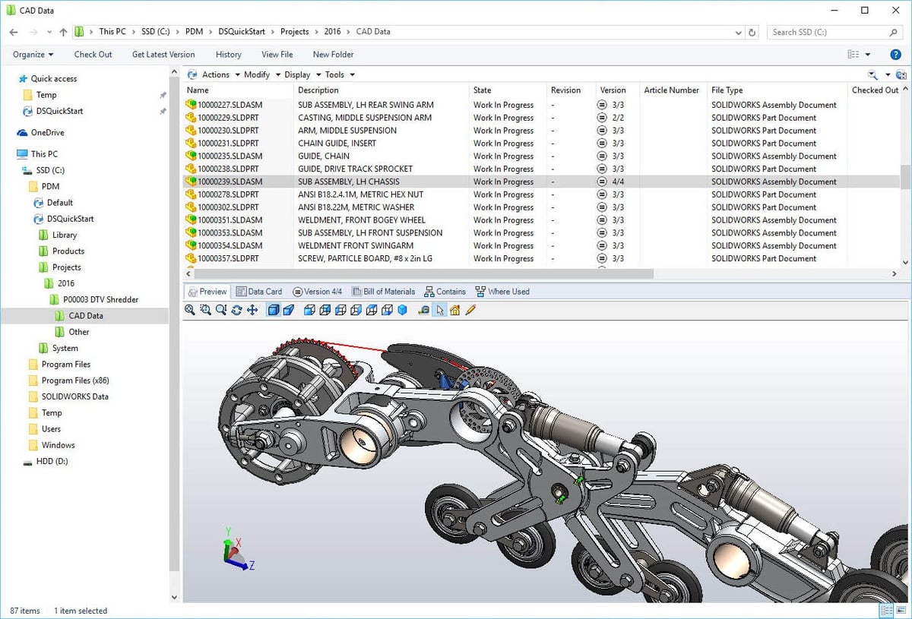Viewport: 912px width, 619px height.
Task: Open the Measure tool in the preview
Action: [x=423, y=310]
